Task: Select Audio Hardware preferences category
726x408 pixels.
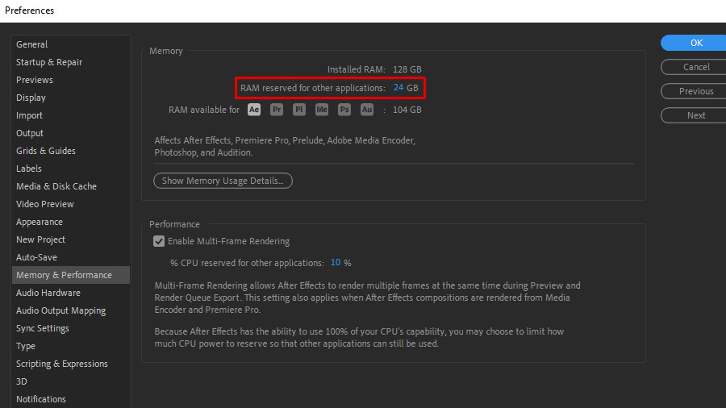Action: click(x=48, y=293)
